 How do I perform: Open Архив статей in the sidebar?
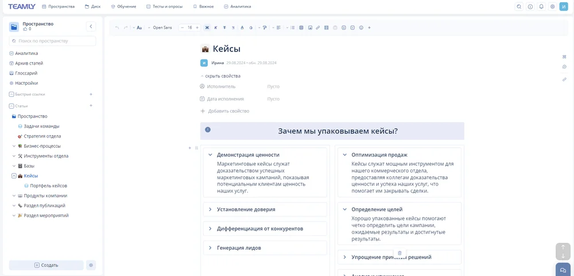click(x=26, y=63)
